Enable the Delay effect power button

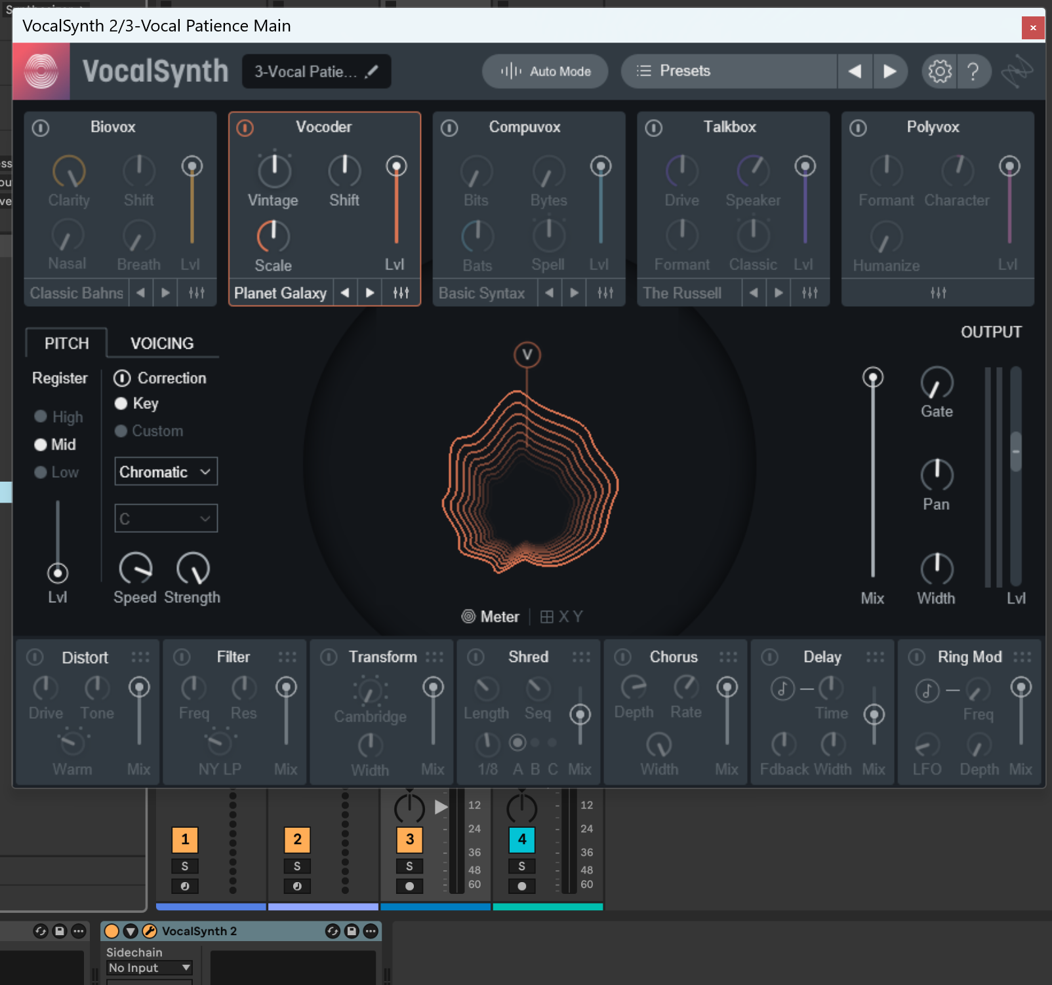coord(770,657)
